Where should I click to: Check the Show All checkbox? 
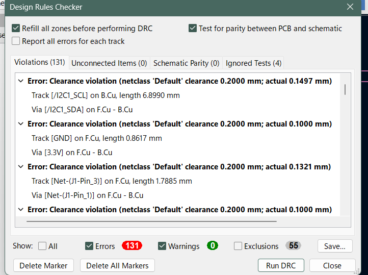[42, 246]
